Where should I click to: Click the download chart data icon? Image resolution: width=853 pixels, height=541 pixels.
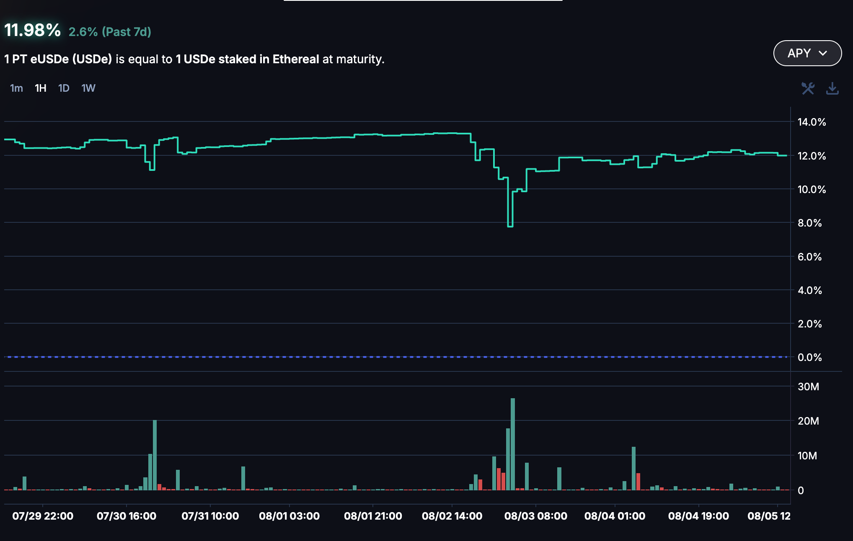coord(832,88)
